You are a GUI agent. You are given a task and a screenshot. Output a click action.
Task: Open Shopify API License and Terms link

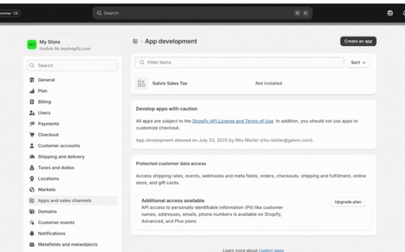[233, 121]
